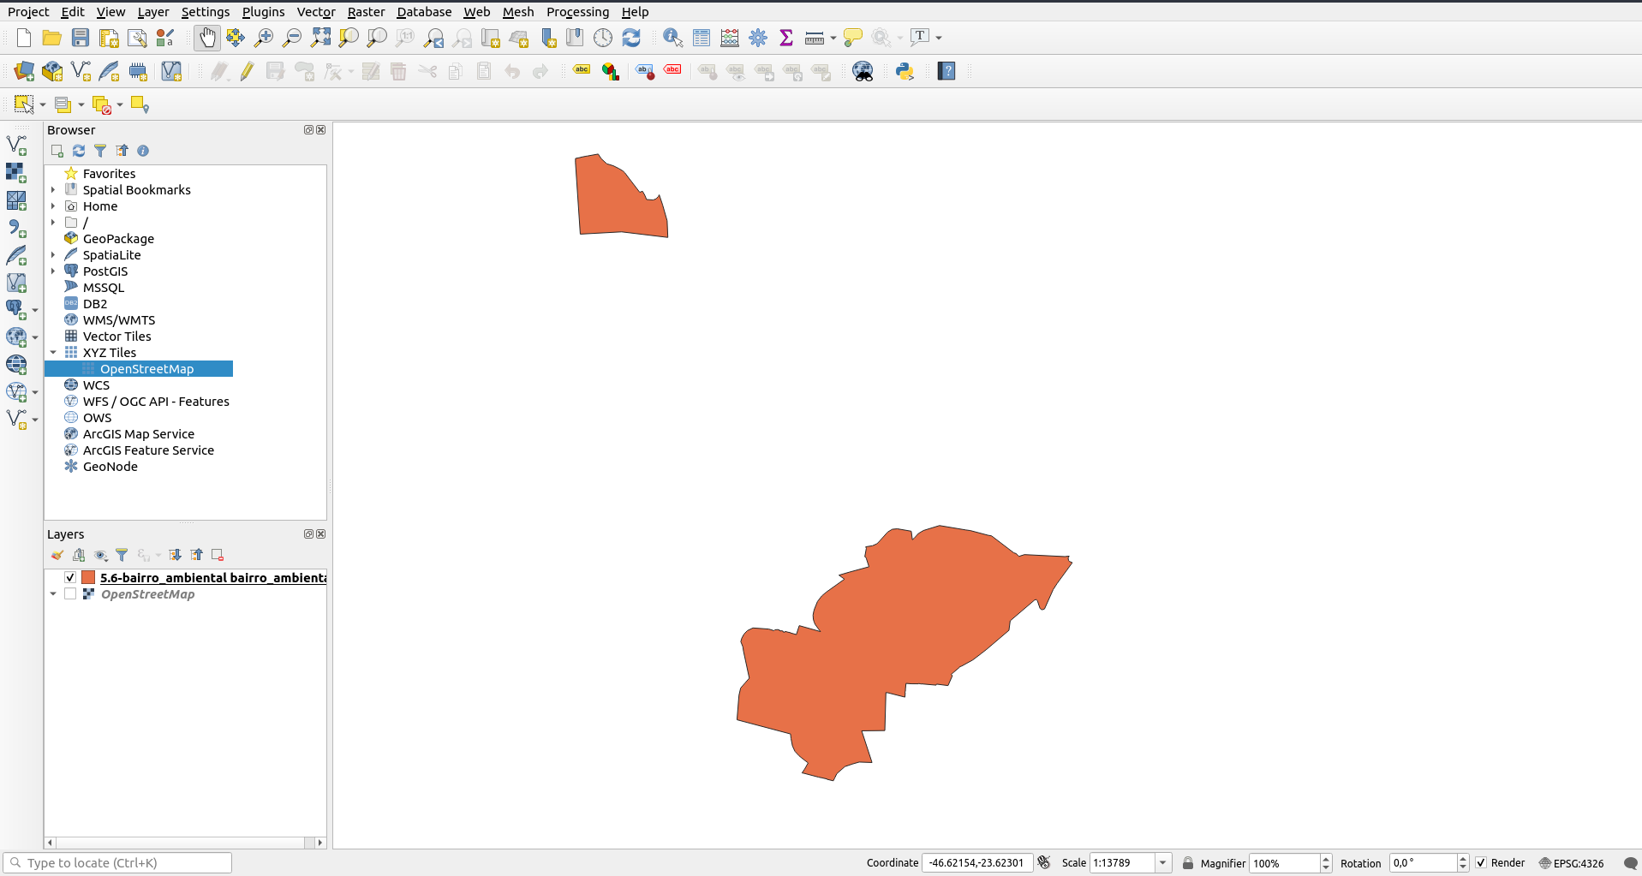
Task: Click the Statistical Summary sigma icon
Action: (x=786, y=38)
